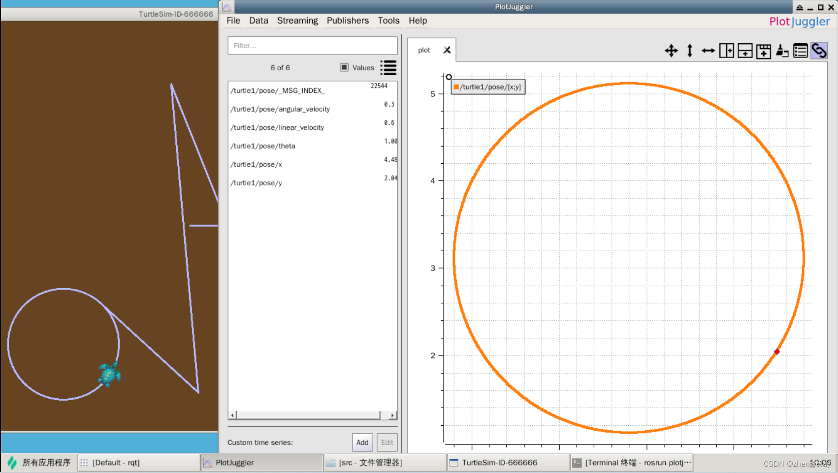Add a new plot window icon
The width and height of the screenshot is (838, 473).
click(764, 51)
